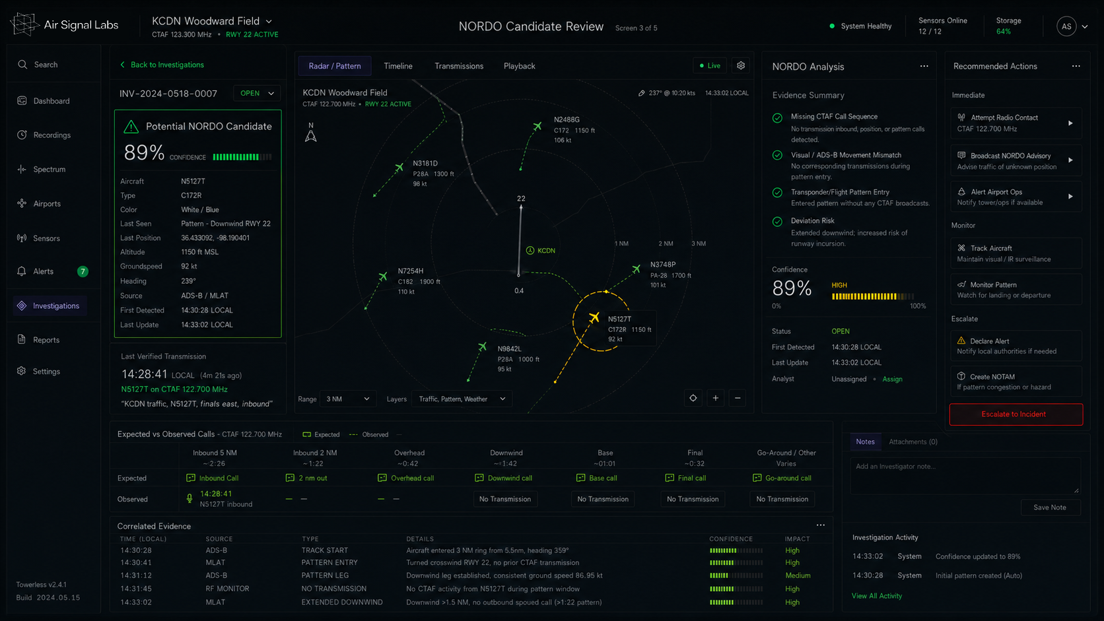Open the Attachments (0) tab
The image size is (1104, 621).
[913, 442]
